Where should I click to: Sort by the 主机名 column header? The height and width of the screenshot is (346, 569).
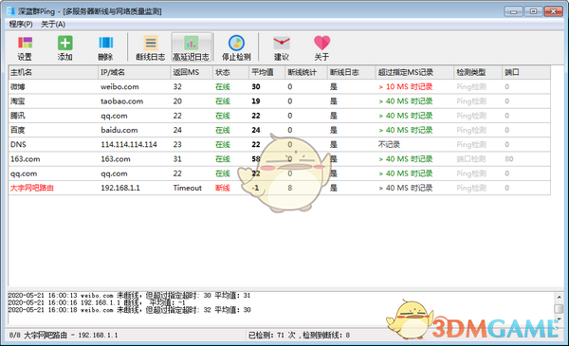(x=53, y=72)
